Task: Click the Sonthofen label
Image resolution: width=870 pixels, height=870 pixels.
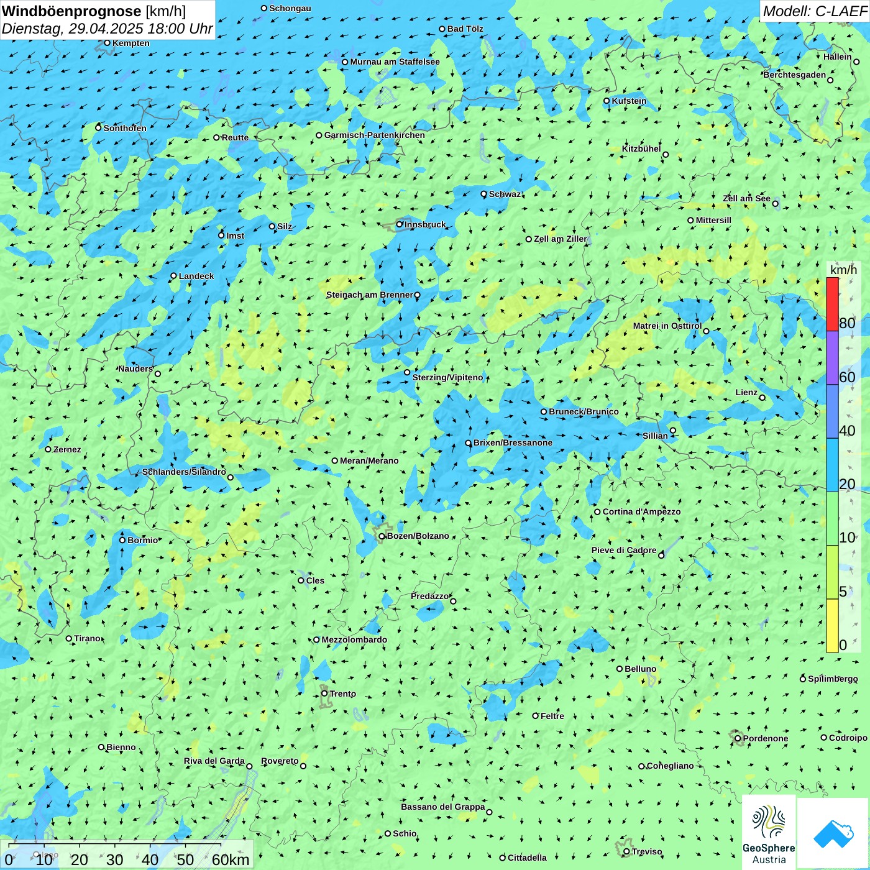Action: (125, 128)
